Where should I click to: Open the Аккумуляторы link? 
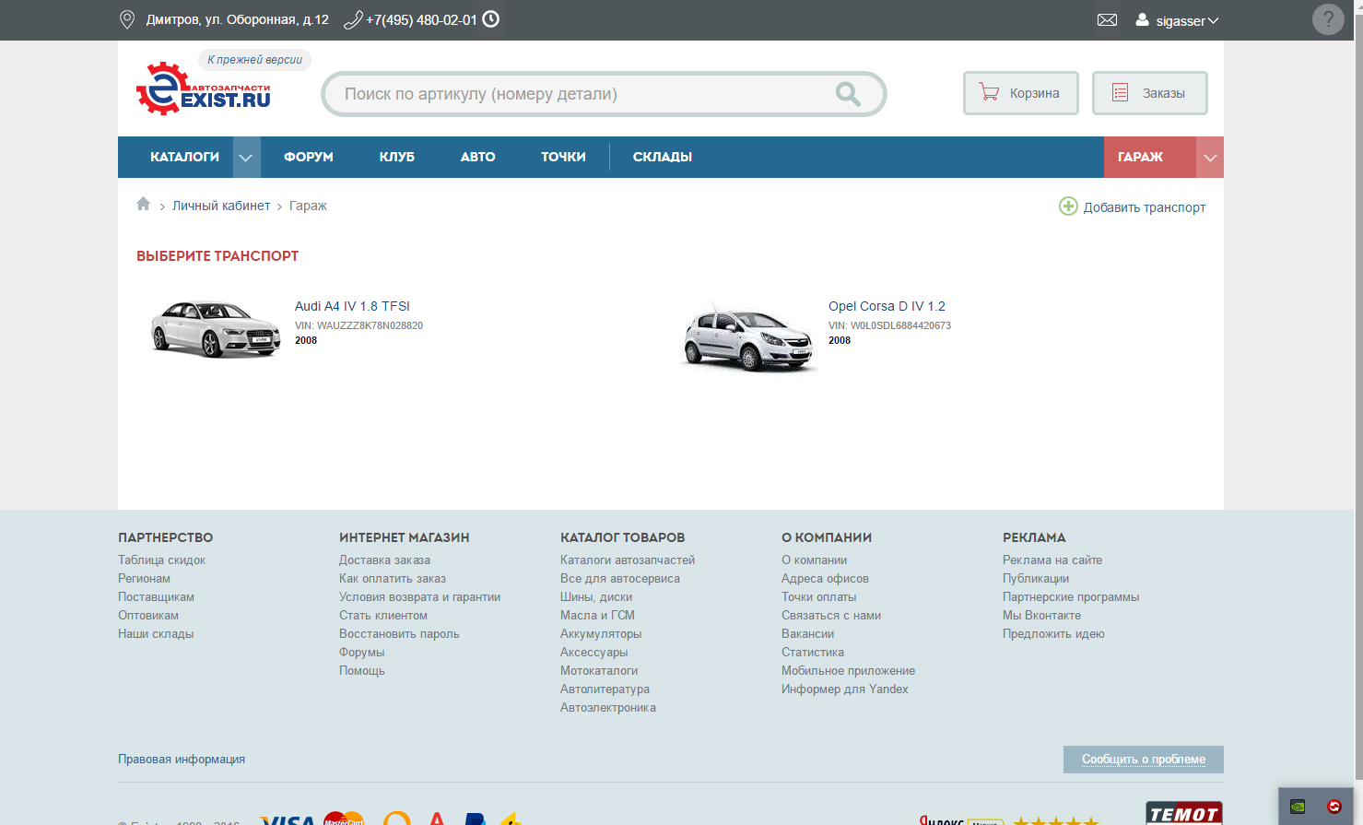click(601, 633)
